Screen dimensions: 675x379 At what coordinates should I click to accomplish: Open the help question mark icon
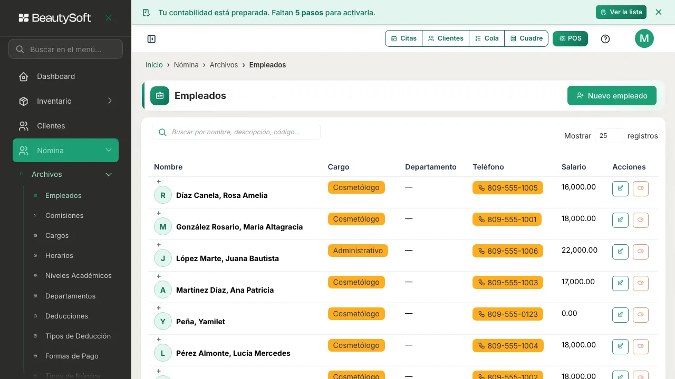pyautogui.click(x=605, y=39)
